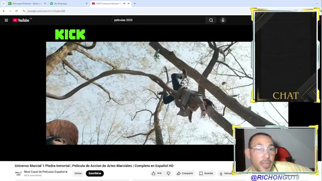Open the Moxi channel avatar

click(x=18, y=173)
